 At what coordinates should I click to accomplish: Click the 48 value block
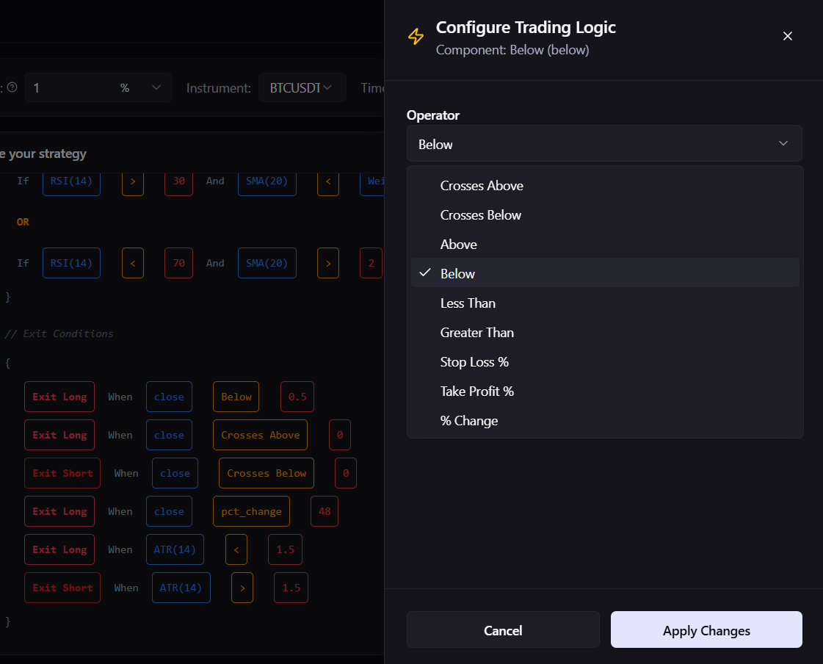pyautogui.click(x=325, y=511)
